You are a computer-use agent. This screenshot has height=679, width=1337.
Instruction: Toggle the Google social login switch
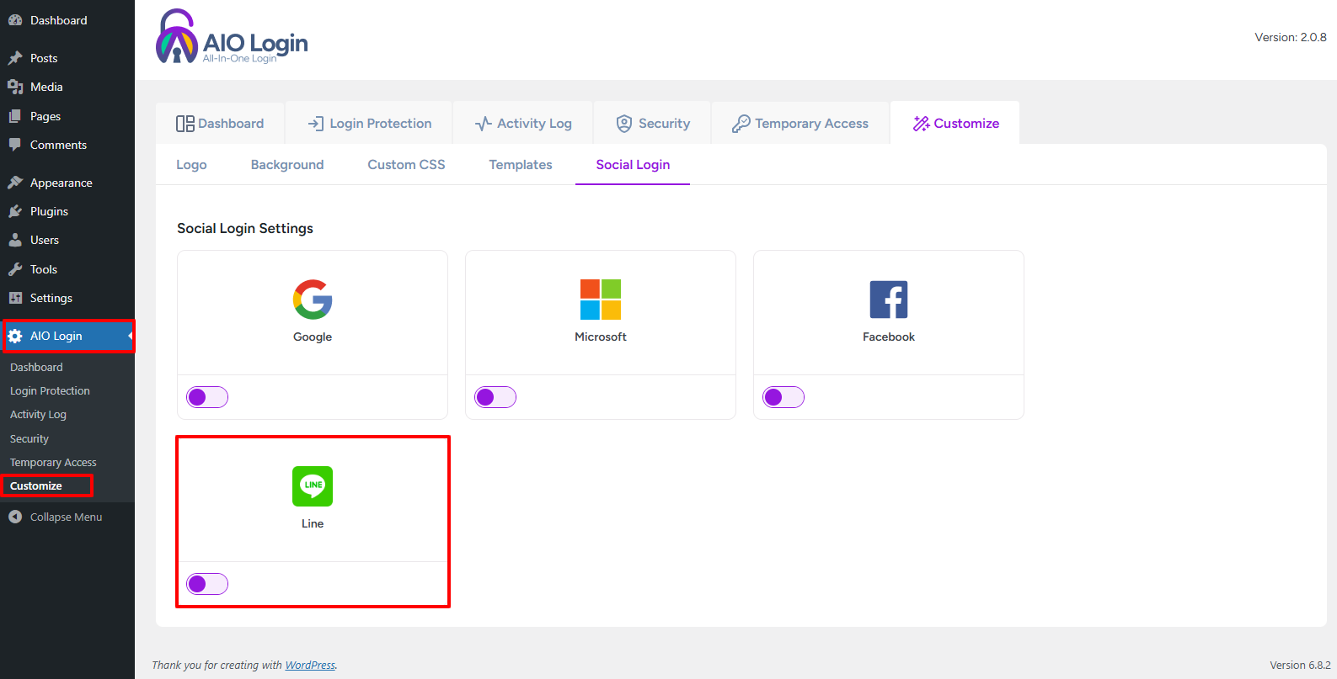tap(207, 397)
